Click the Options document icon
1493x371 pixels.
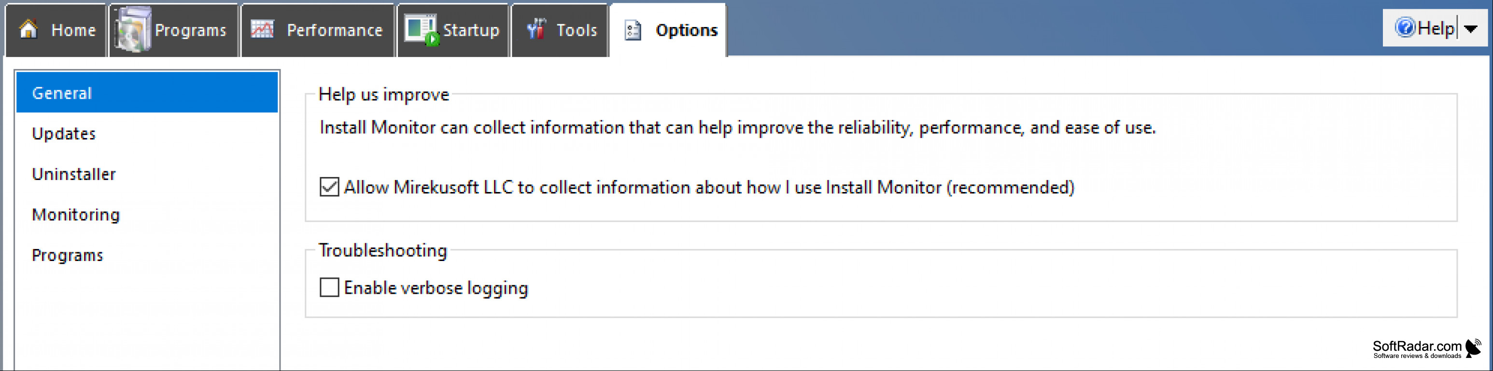(633, 30)
